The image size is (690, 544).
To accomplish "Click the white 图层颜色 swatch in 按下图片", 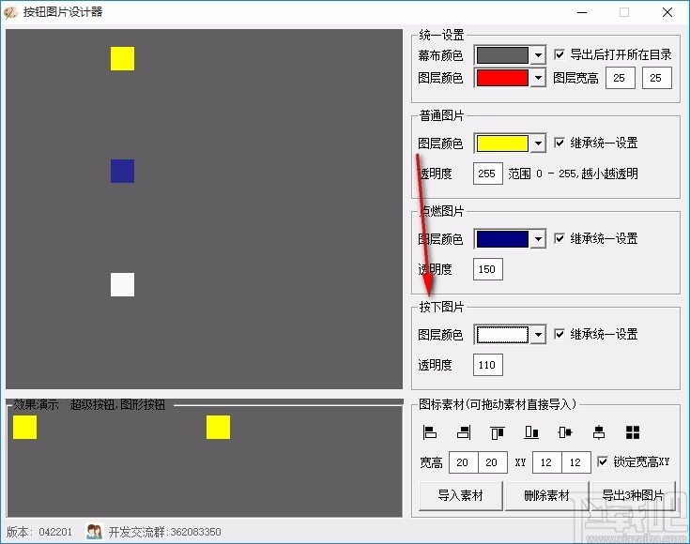I will (x=502, y=335).
